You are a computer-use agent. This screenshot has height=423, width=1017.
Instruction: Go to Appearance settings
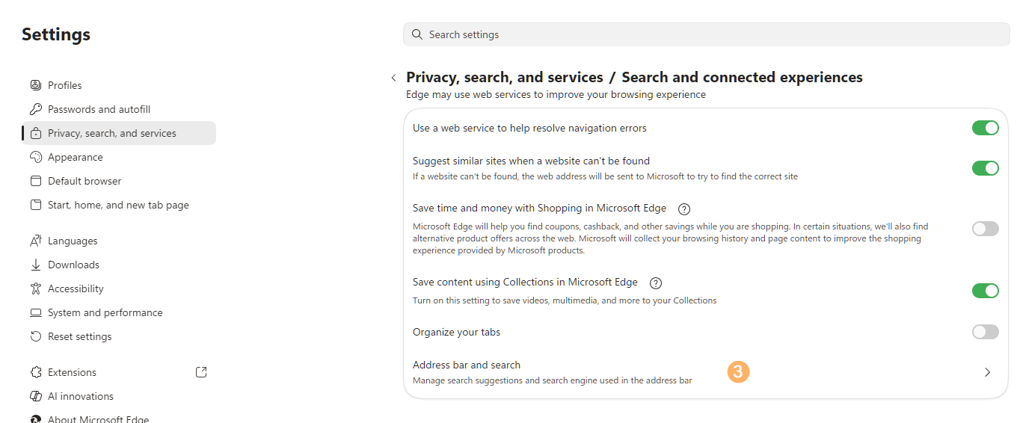pyautogui.click(x=119, y=157)
